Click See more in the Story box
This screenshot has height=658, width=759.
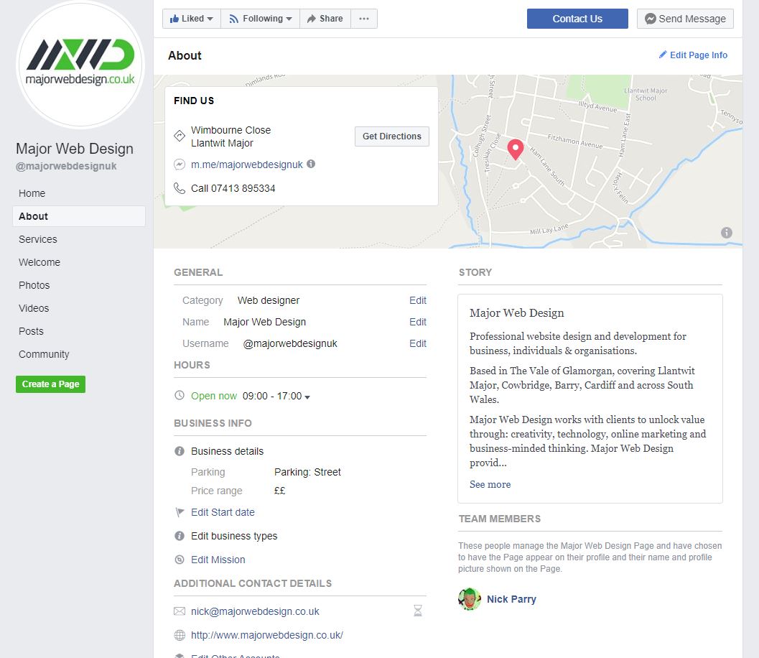(490, 485)
